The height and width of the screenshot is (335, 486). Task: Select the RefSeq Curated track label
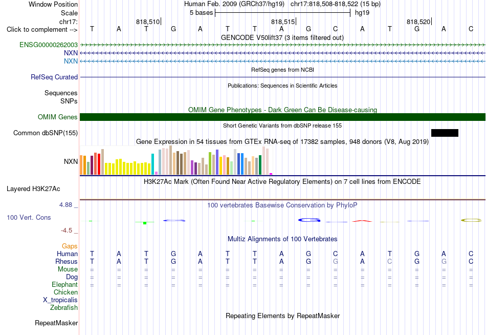click(x=54, y=77)
